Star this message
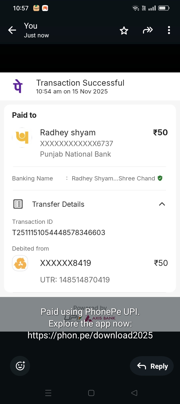This screenshot has width=180, height=404. click(124, 31)
